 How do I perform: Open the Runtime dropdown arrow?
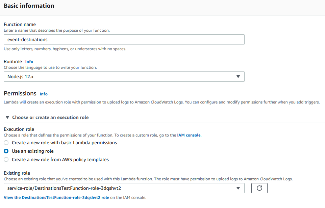238,77
